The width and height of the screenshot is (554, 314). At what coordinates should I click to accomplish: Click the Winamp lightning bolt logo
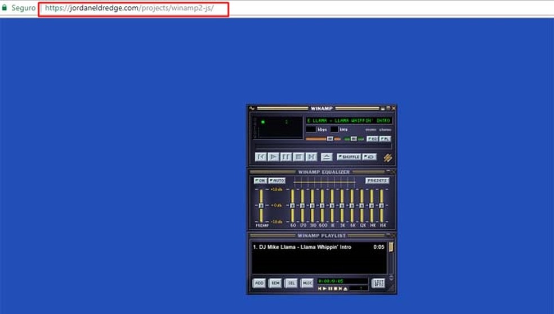tap(388, 158)
